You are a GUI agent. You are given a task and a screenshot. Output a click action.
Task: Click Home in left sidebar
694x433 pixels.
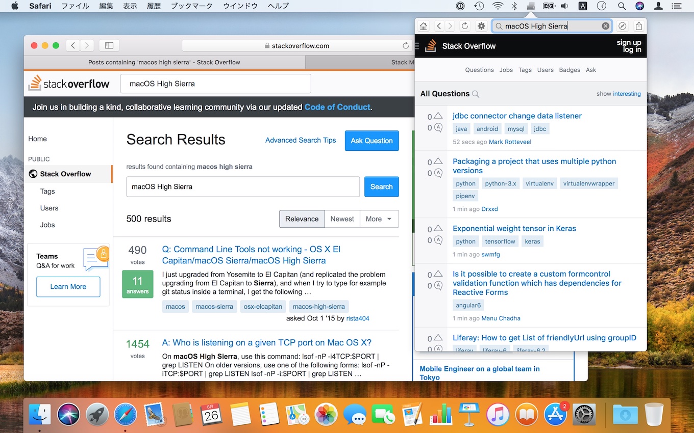[37, 139]
